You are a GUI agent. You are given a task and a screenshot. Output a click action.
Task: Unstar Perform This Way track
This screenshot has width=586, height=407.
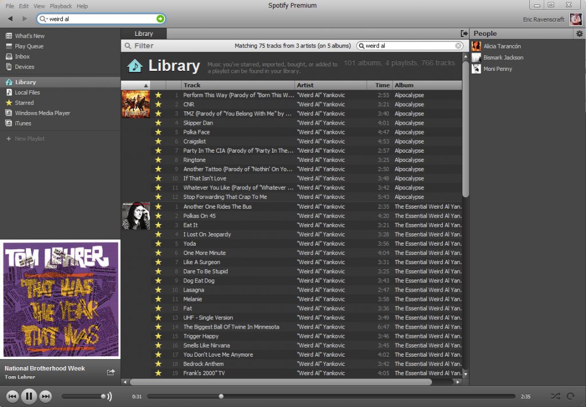point(159,95)
